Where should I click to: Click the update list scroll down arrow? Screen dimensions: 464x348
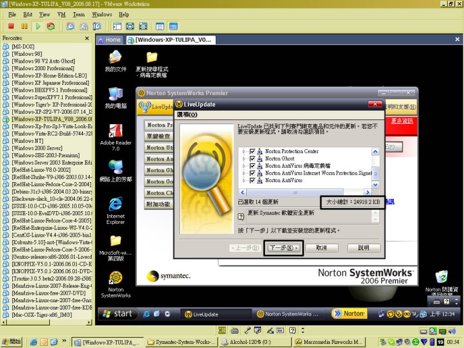point(375,184)
